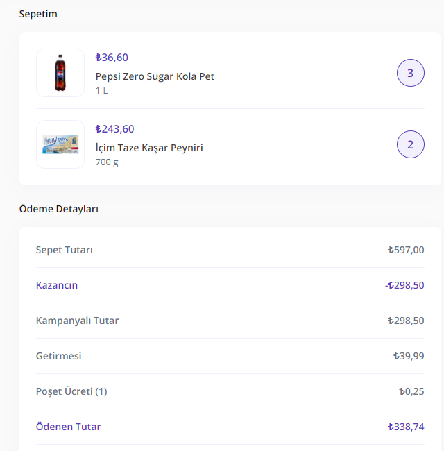The width and height of the screenshot is (444, 451).
Task: Click the Kazancın label
Action: (57, 285)
